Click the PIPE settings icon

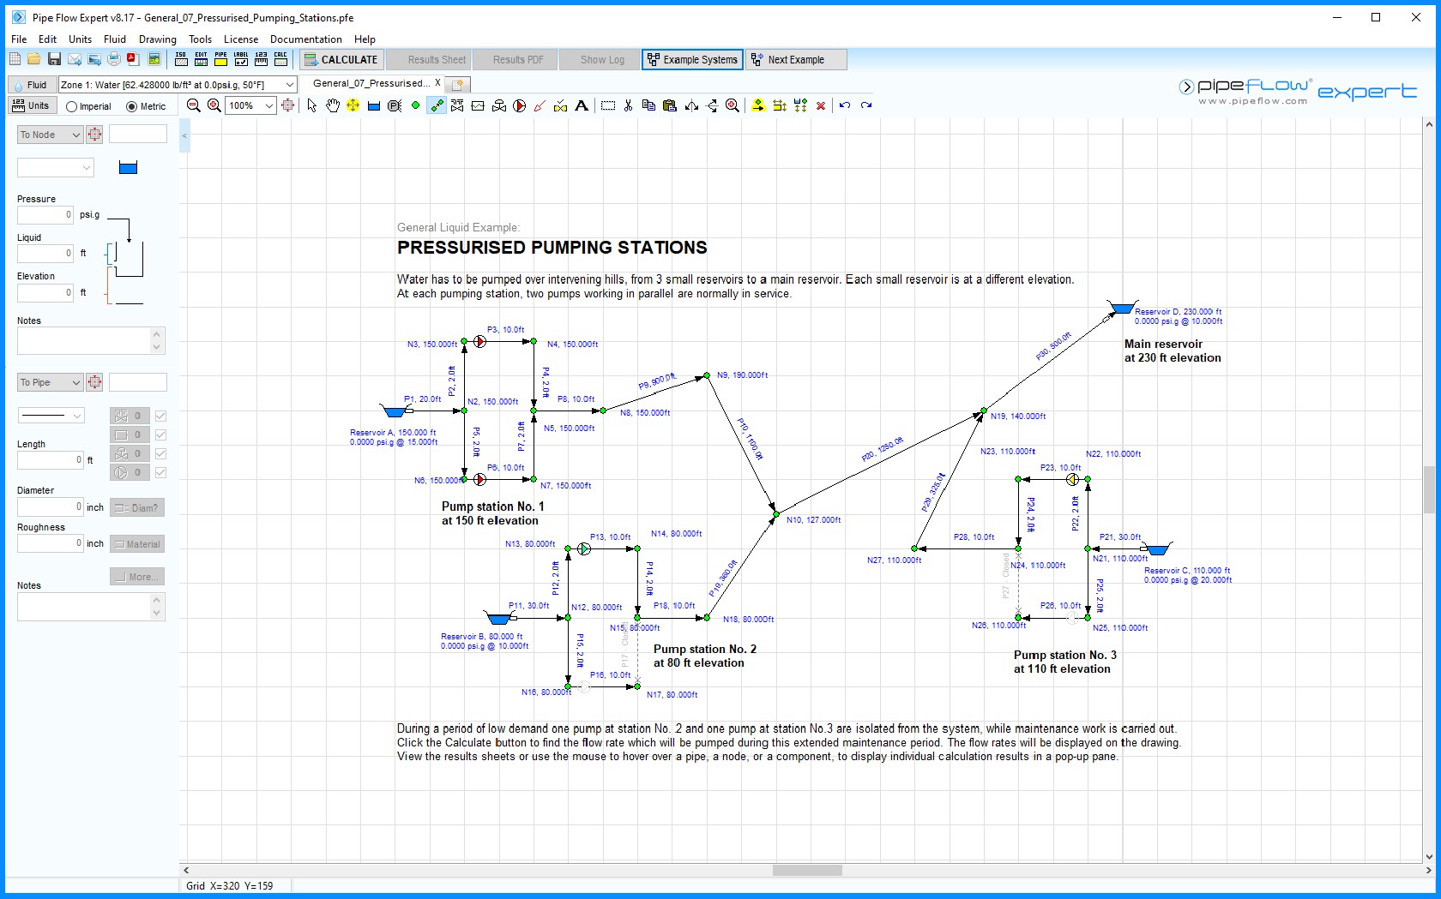221,59
